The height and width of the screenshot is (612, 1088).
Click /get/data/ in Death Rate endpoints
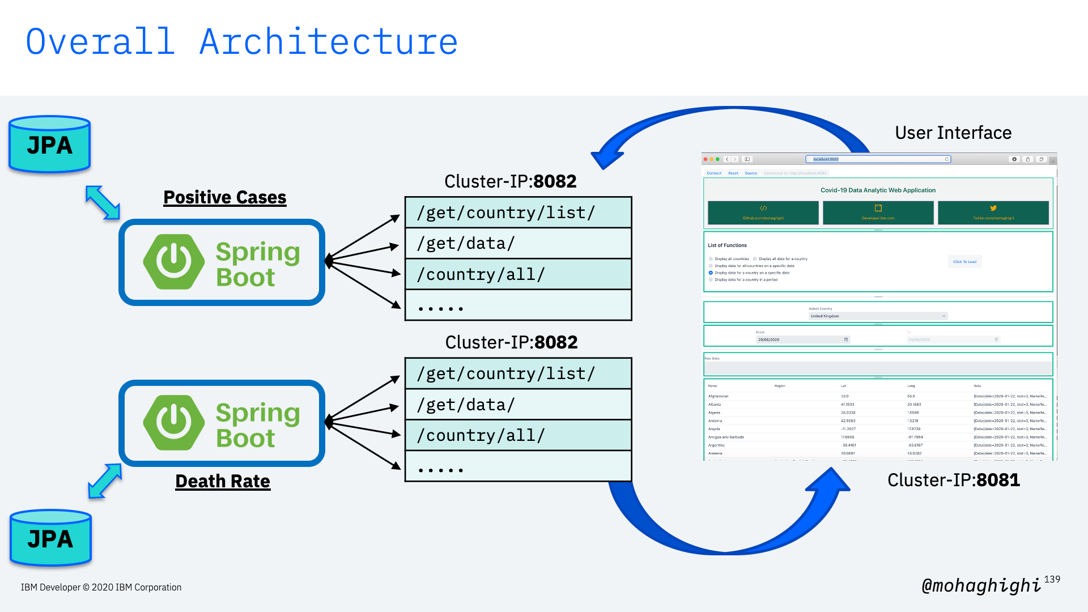point(518,405)
